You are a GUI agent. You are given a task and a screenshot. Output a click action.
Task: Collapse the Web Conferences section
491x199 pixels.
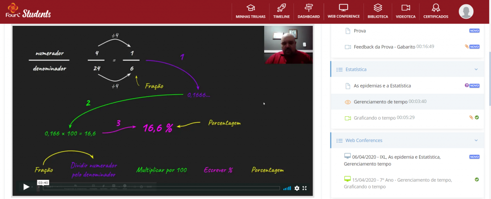476,141
